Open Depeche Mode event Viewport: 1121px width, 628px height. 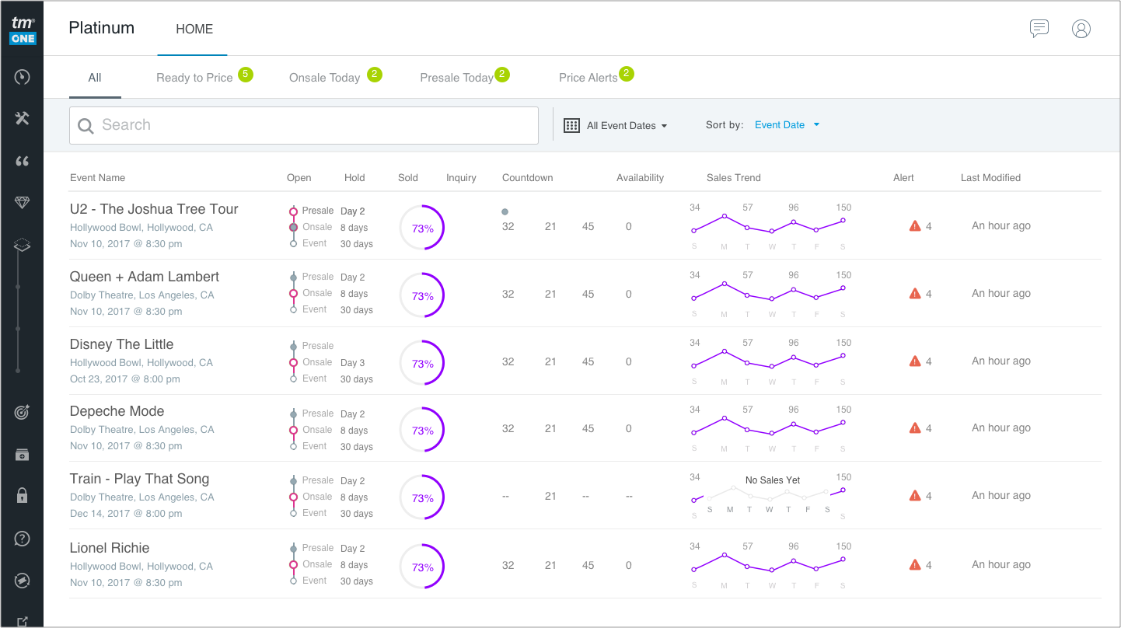click(117, 411)
